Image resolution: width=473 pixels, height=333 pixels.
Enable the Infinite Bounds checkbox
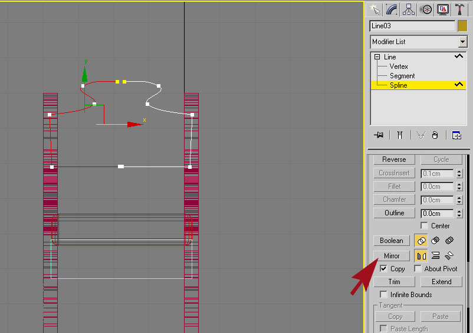[383, 295]
